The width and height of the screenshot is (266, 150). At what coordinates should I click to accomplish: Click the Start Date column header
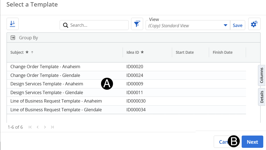pos(185,52)
